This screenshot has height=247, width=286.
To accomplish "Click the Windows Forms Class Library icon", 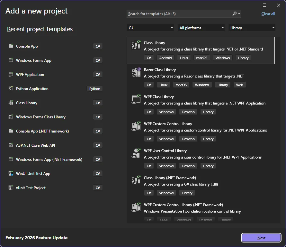I will pos(11,117).
